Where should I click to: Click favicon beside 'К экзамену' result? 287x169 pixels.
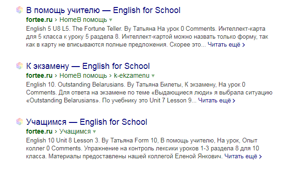[x=20, y=66]
